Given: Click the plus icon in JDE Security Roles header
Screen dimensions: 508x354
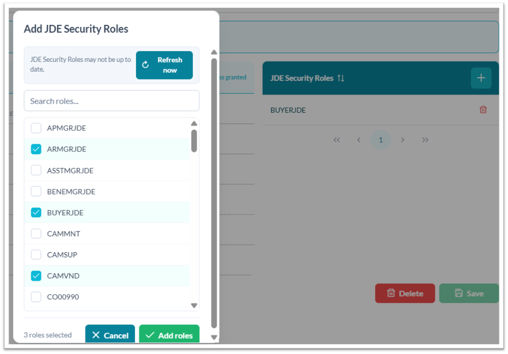Looking at the screenshot, I should [481, 78].
